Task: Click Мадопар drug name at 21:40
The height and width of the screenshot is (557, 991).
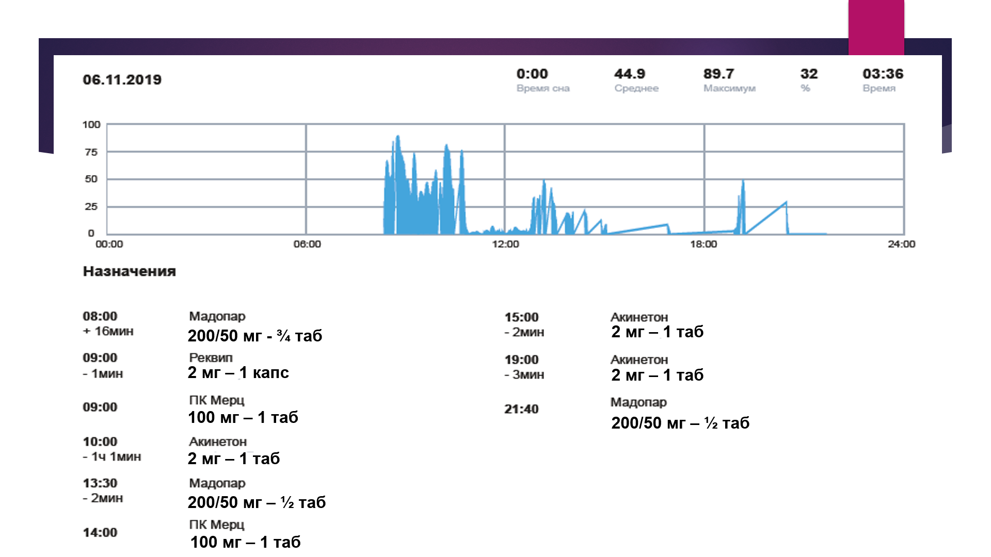Action: point(638,402)
